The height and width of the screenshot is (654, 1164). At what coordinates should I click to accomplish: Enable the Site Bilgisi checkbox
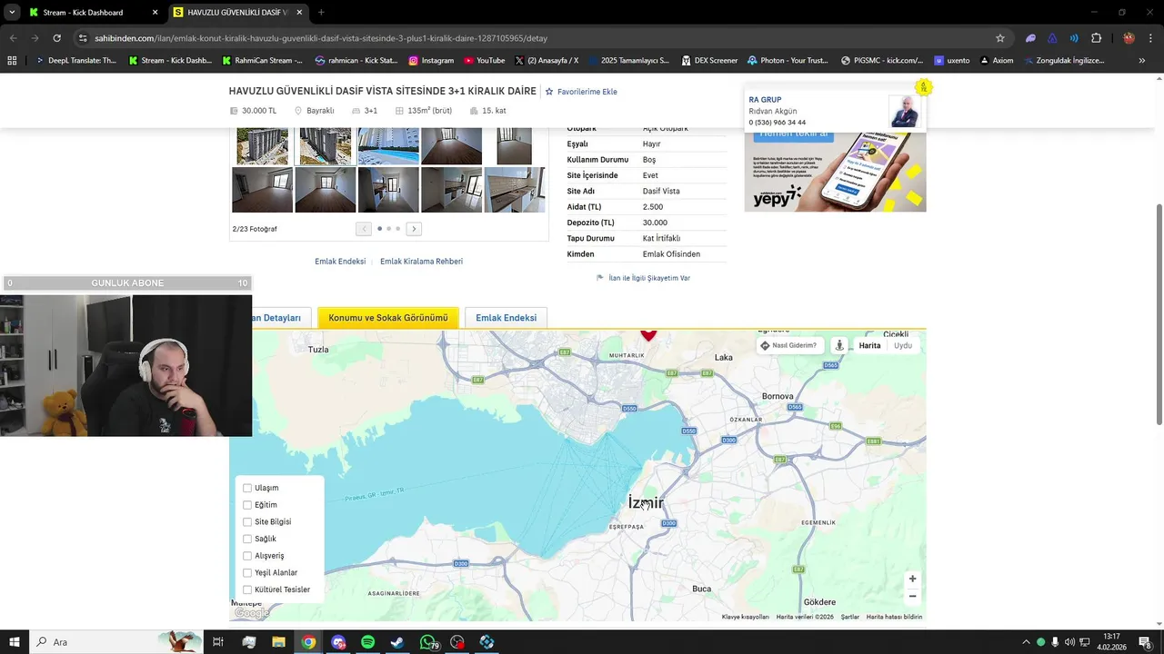click(x=246, y=522)
